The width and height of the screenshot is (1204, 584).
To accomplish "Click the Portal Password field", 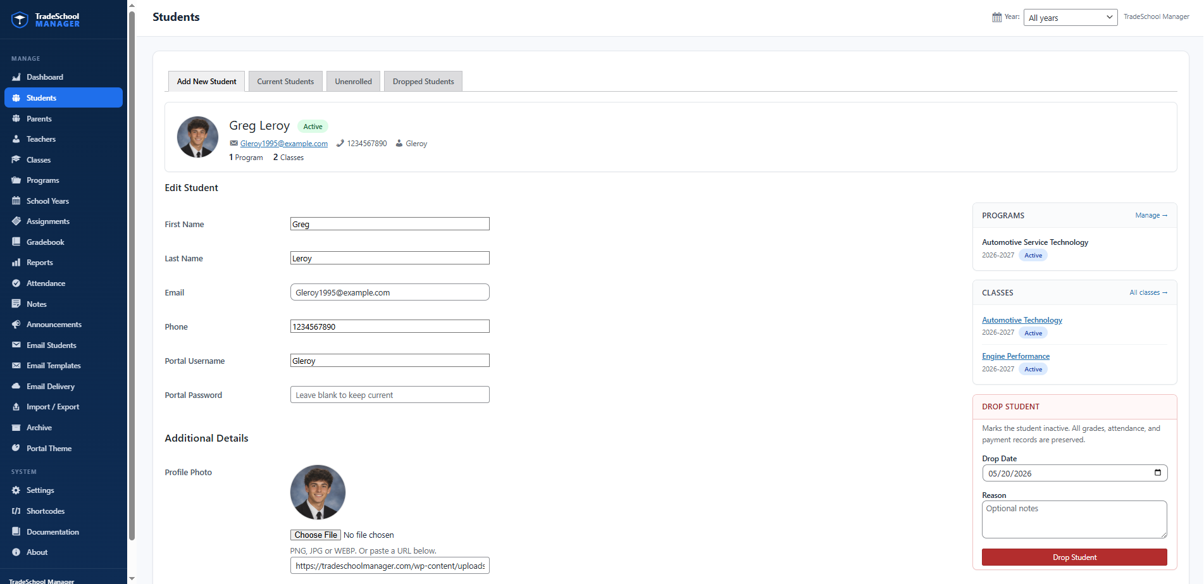I will click(x=390, y=395).
